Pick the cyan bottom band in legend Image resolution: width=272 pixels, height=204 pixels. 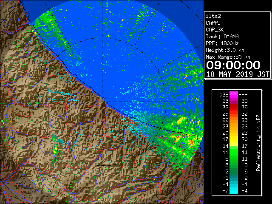[234, 190]
